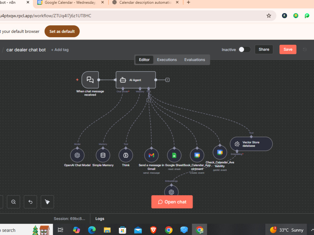314x235 pixels.
Task: Toggle the workflow Inactive switch
Action: point(245,50)
